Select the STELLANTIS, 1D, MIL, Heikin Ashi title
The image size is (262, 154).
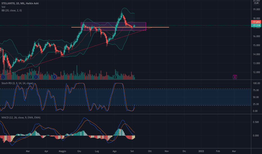coord(20,3)
